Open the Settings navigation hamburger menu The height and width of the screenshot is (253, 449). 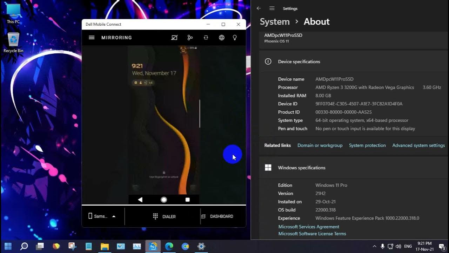pyautogui.click(x=272, y=8)
